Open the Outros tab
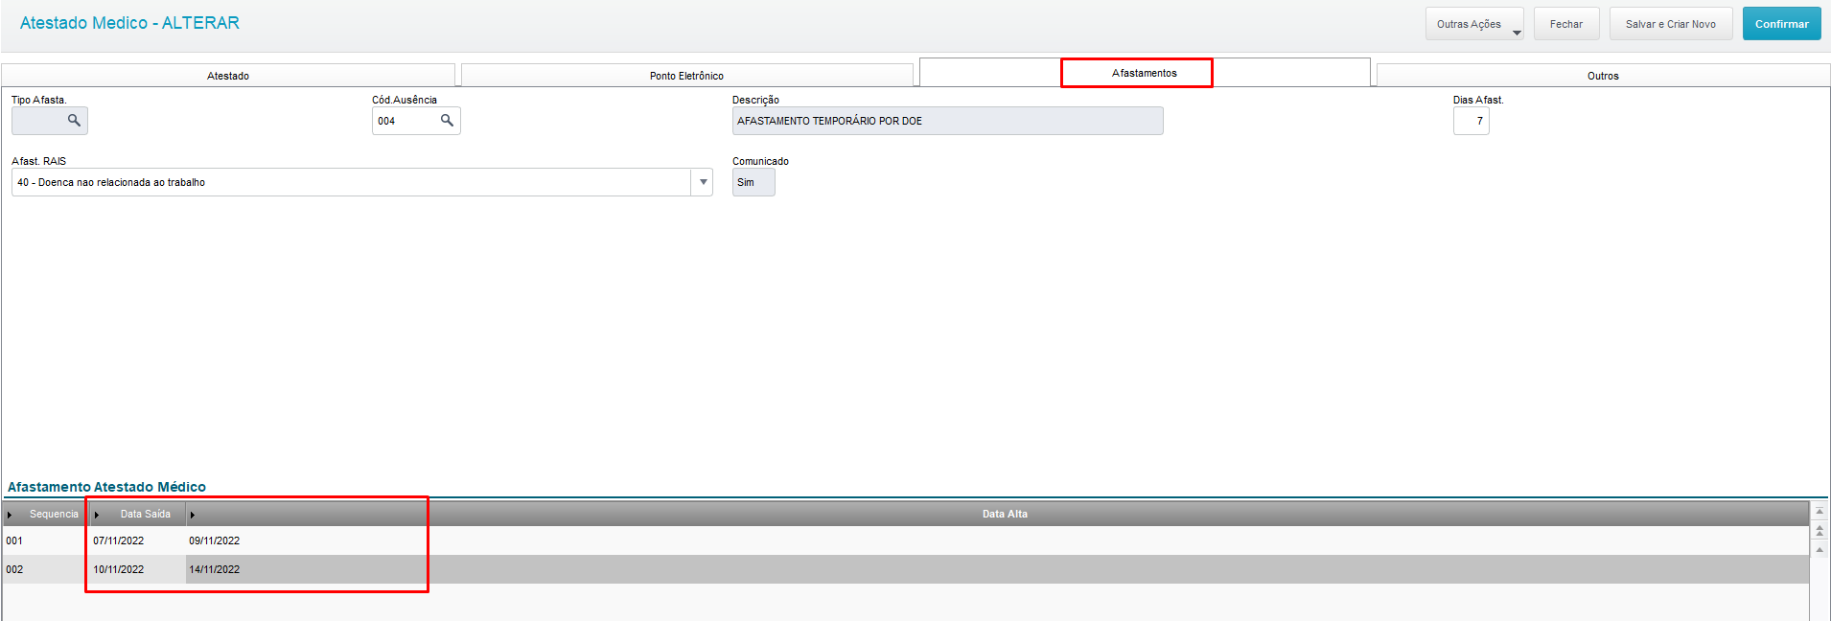The height and width of the screenshot is (621, 1831). (1603, 76)
